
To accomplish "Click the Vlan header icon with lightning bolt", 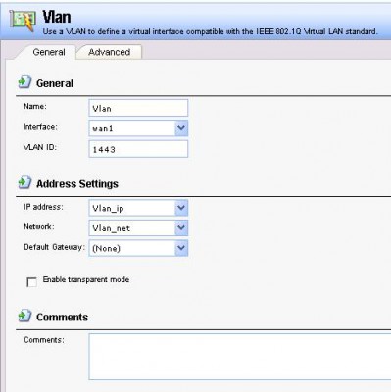I will pyautogui.click(x=23, y=21).
